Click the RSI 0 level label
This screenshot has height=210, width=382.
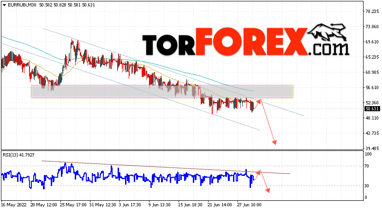point(366,198)
